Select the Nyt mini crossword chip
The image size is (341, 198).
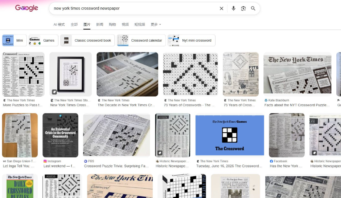pyautogui.click(x=191, y=40)
